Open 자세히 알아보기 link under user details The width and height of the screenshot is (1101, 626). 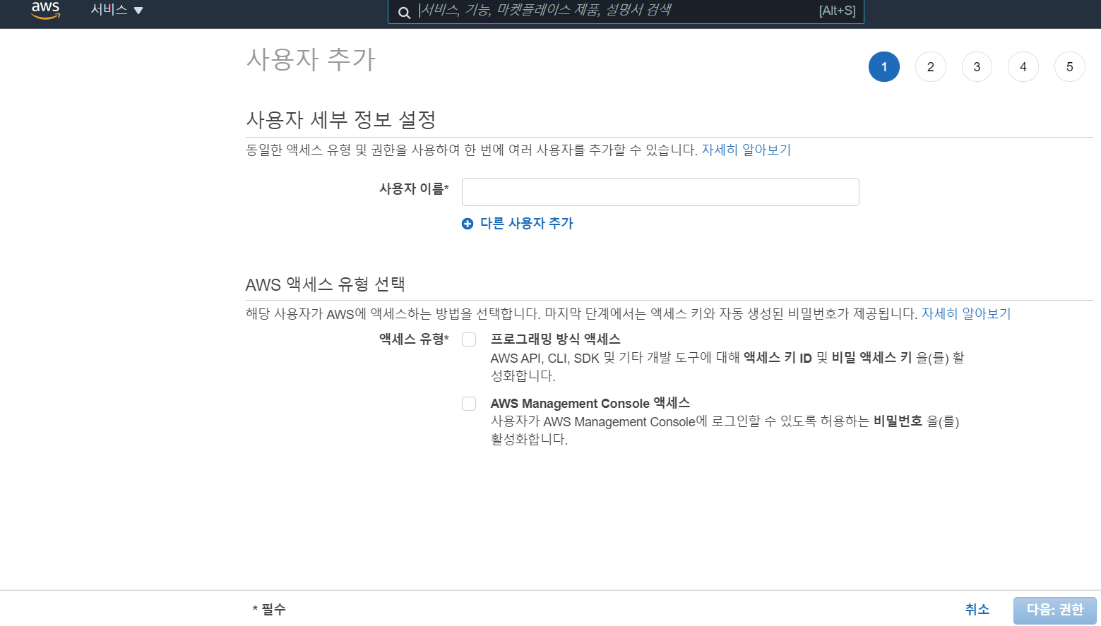point(746,150)
